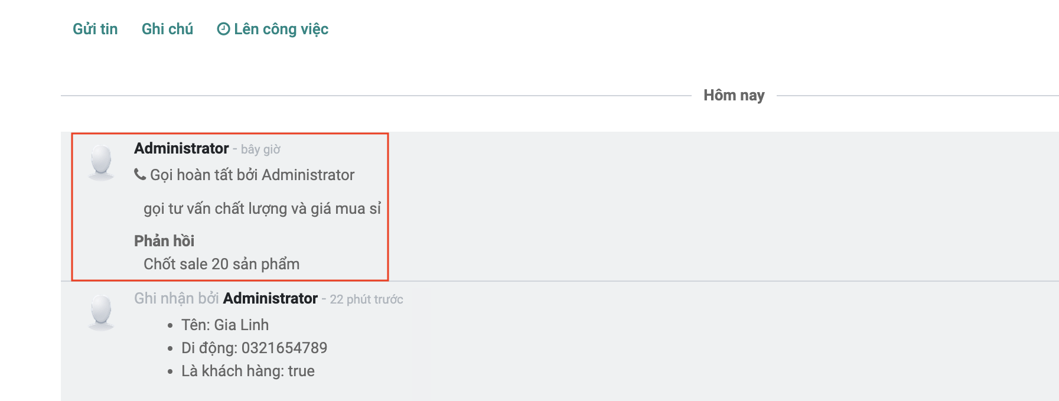Click the 'Ghi nhận bởi' label
The width and height of the screenshot is (1059, 401).
(176, 298)
